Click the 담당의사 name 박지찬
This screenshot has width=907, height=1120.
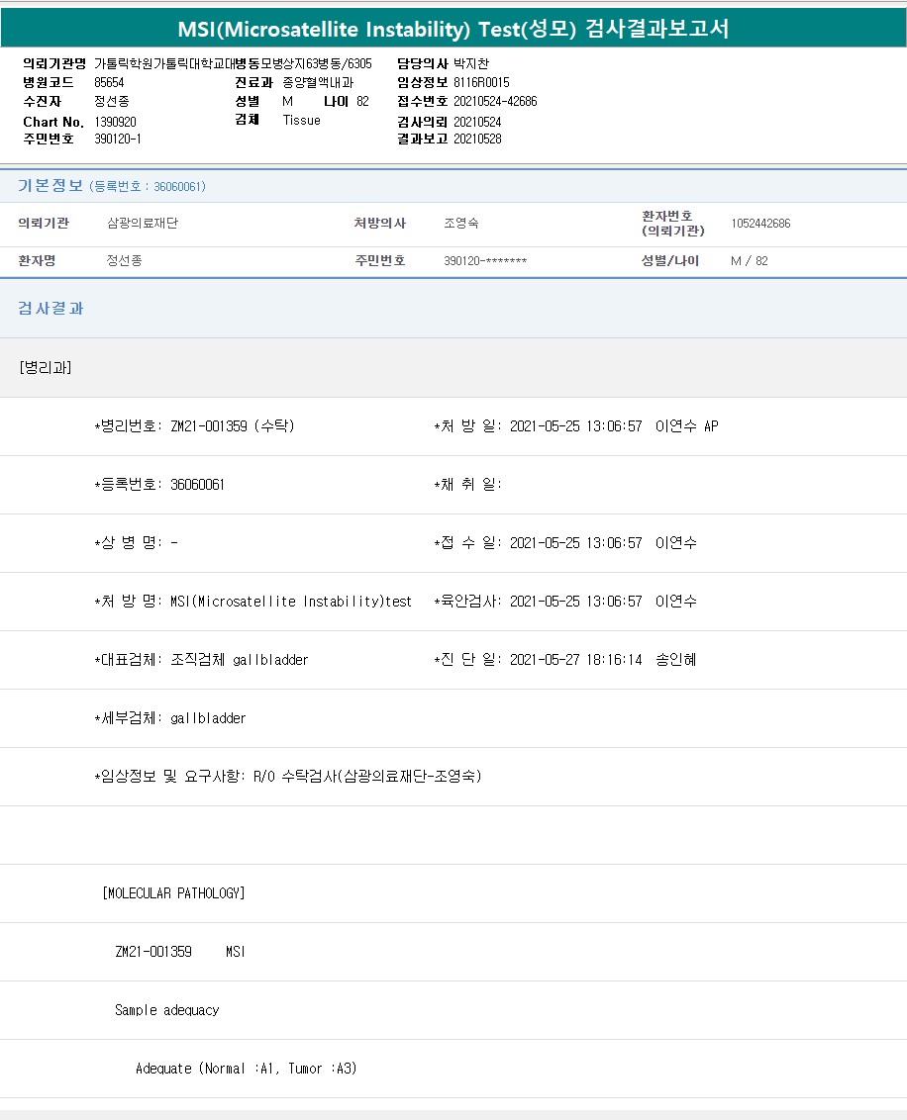coord(471,64)
